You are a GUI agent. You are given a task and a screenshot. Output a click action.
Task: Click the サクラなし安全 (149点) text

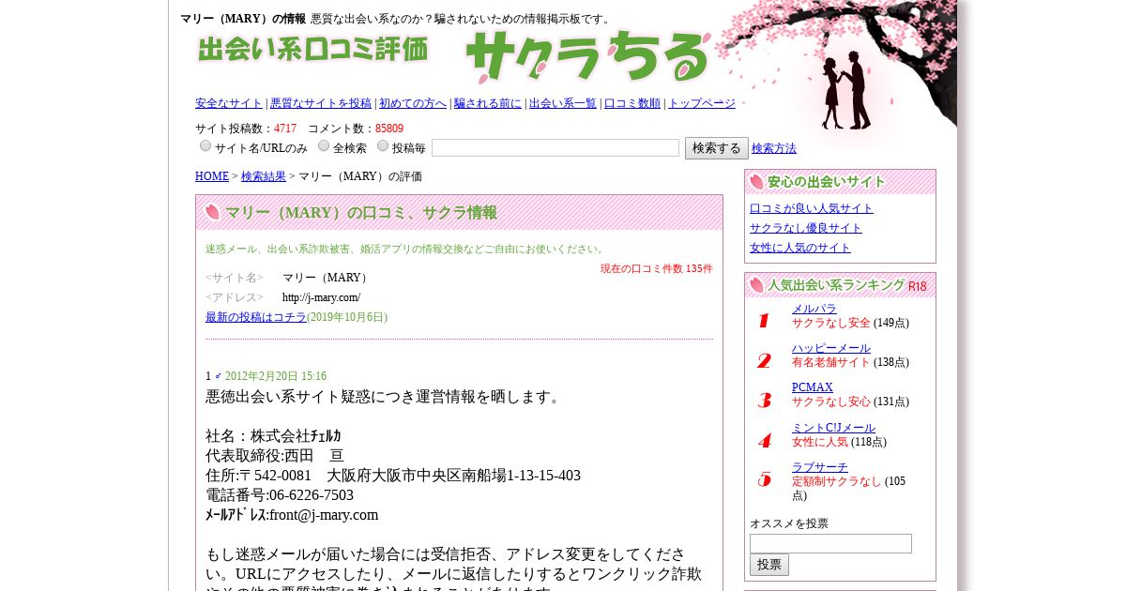point(850,323)
